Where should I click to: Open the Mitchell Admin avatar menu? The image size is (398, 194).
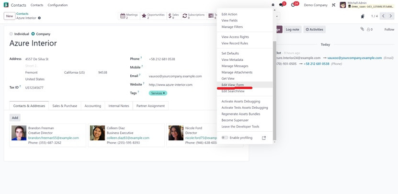point(342,5)
